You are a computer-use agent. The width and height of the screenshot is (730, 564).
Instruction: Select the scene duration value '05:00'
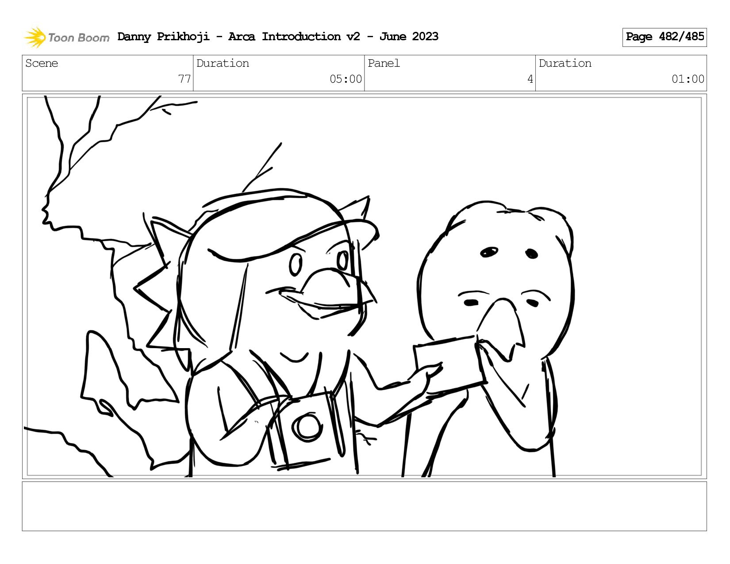pos(346,79)
